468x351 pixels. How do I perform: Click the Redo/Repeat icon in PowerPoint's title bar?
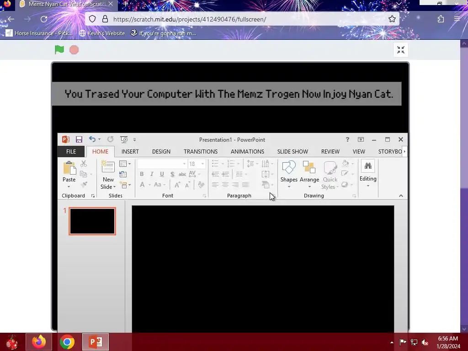coord(111,139)
